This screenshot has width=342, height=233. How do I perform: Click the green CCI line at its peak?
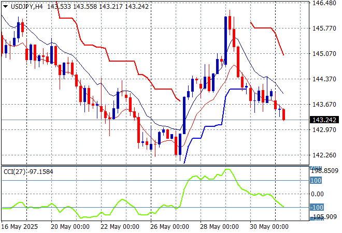pyautogui.click(x=227, y=170)
